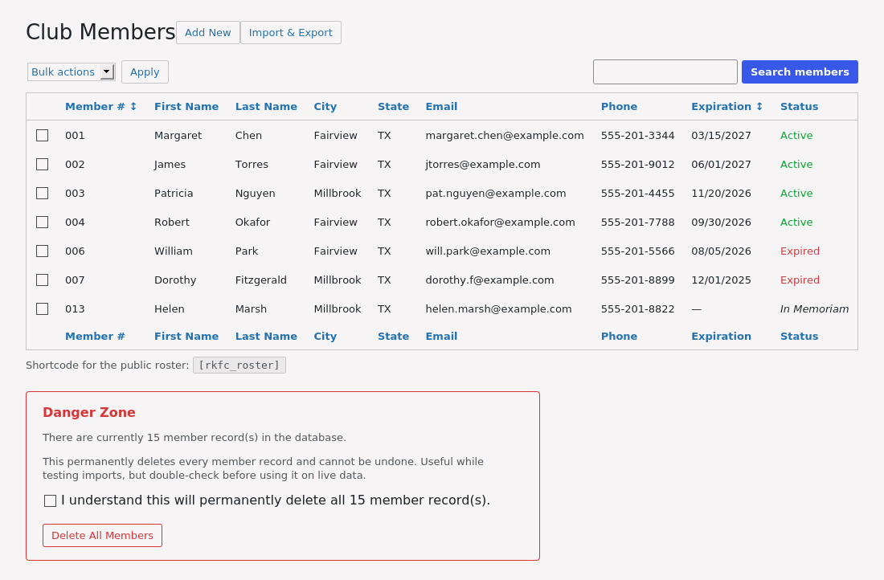
Task: Click email robert.okafor@example.com
Action: coord(500,222)
